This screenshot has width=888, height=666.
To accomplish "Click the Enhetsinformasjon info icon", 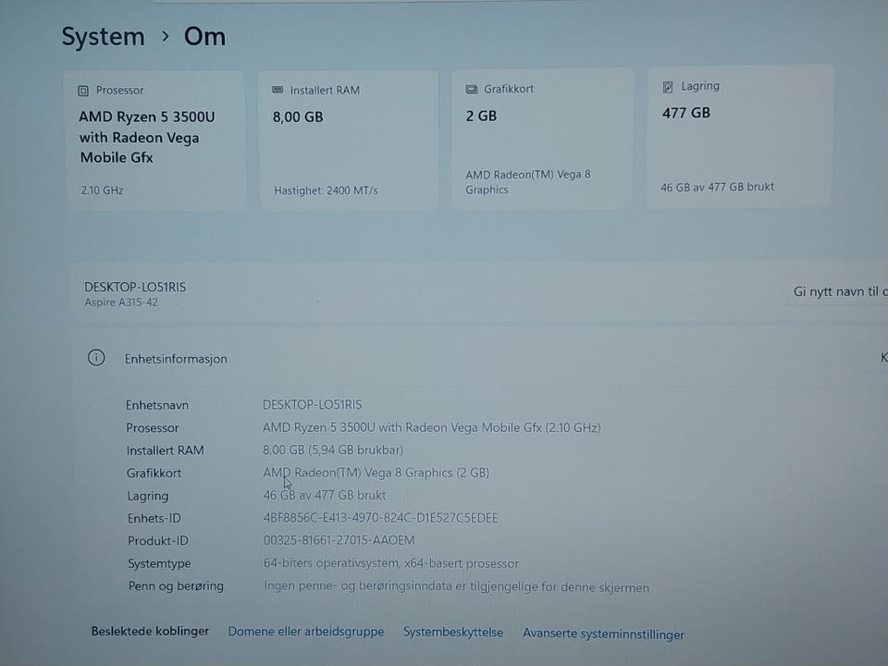I will click(x=96, y=358).
